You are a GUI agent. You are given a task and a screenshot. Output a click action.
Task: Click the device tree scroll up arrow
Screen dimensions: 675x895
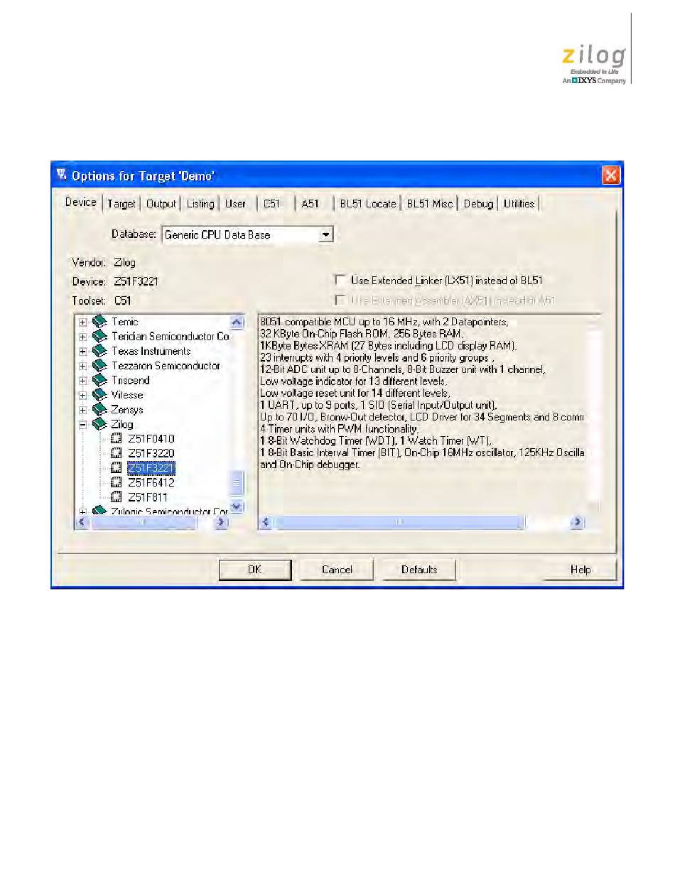237,322
